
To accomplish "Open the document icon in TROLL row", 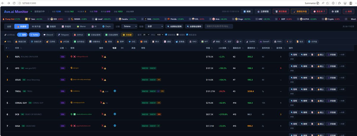I will pyautogui.click(x=312, y=89).
